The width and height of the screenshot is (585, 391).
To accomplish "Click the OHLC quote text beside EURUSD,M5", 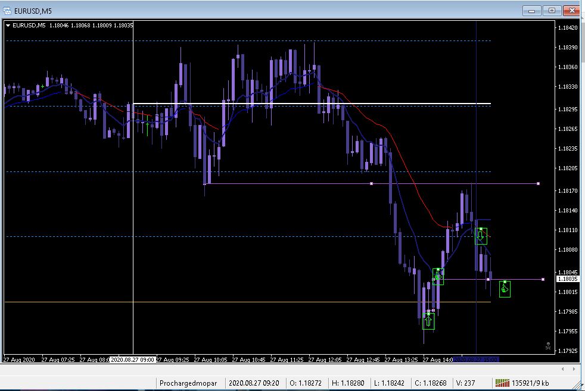I will click(x=91, y=26).
